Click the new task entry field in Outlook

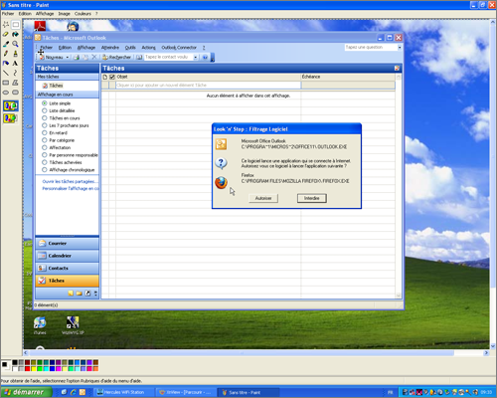pos(208,86)
